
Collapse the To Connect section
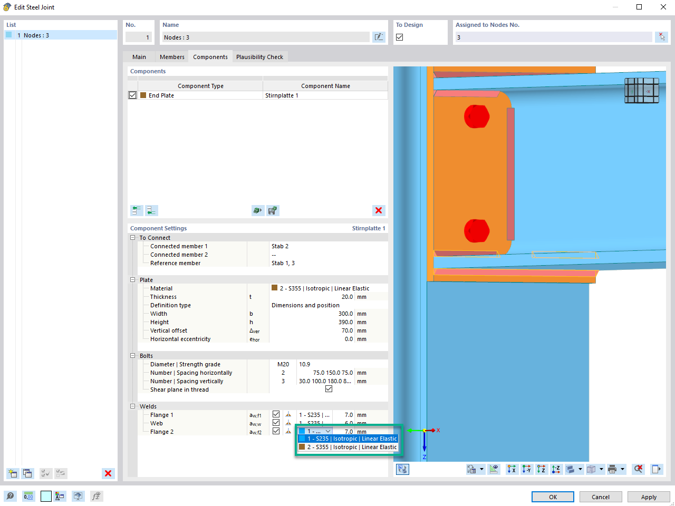[133, 238]
